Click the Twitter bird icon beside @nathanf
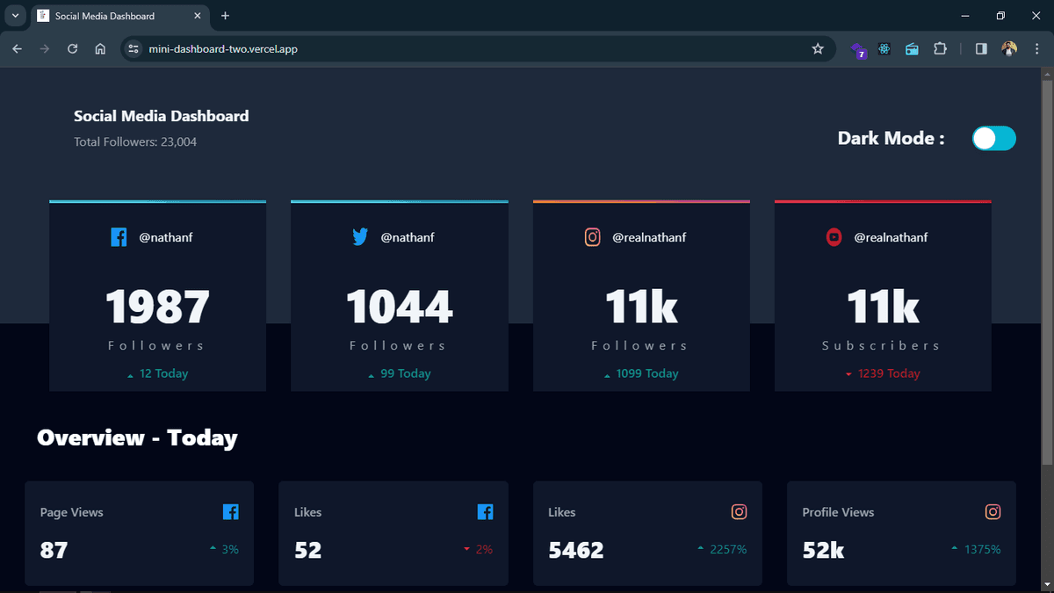 pos(360,236)
